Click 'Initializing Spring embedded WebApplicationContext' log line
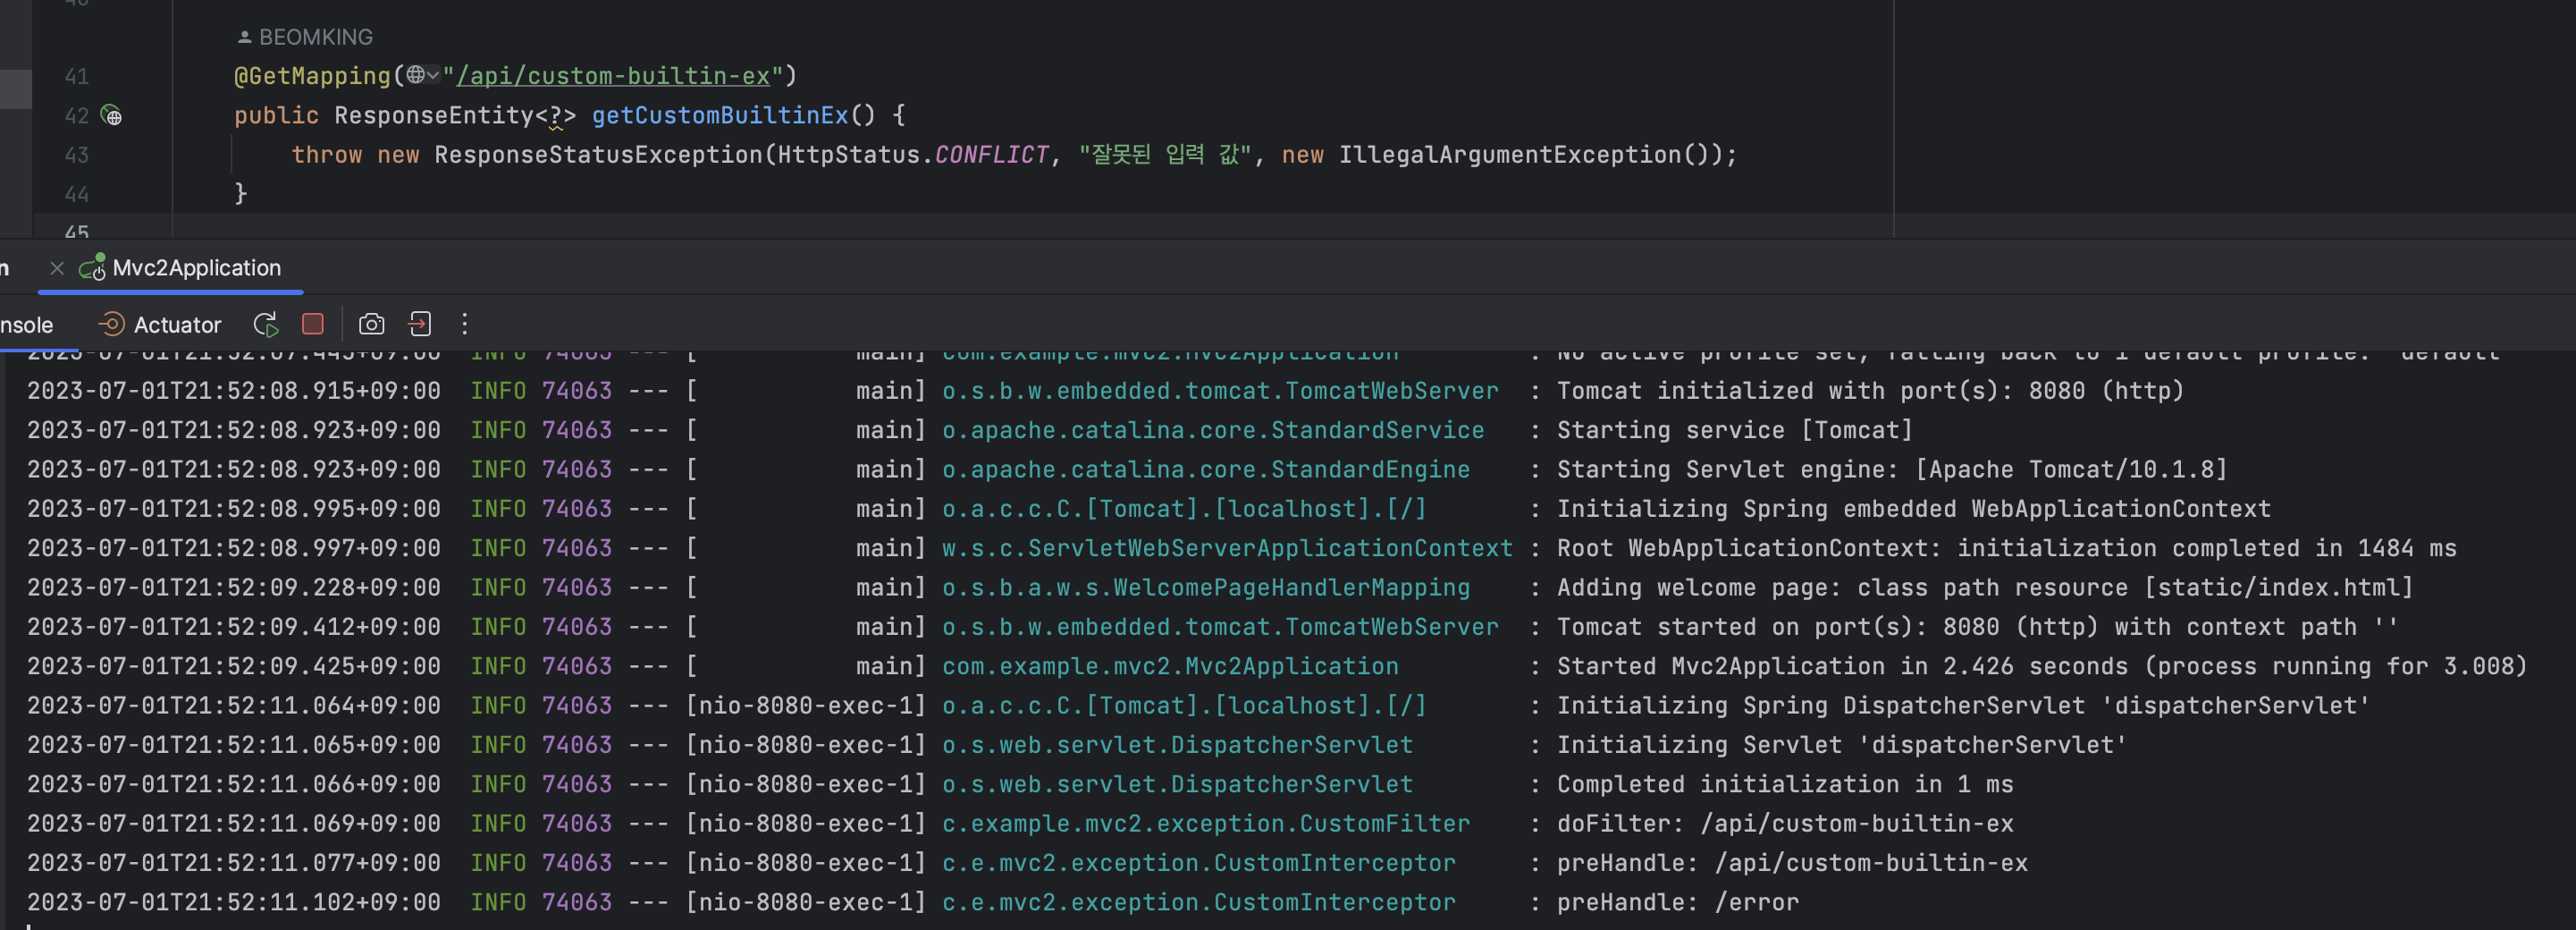Screen dimensions: 2576x930 pyautogui.click(x=1913, y=509)
